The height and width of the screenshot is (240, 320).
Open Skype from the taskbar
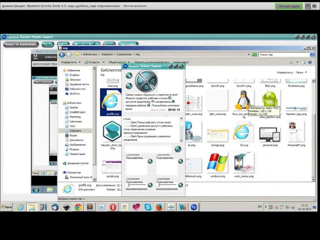point(148,207)
